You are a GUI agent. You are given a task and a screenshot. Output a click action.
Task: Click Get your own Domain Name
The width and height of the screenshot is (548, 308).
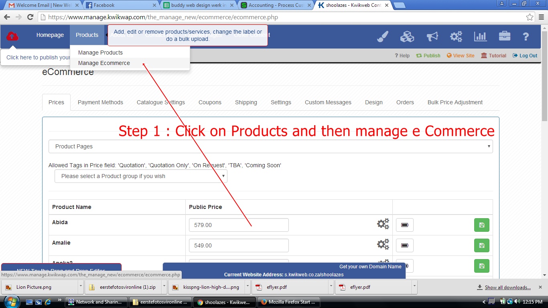[x=370, y=266]
